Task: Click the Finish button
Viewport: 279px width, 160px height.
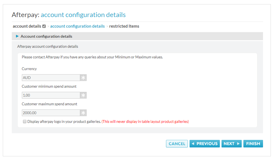Action: coord(253,144)
